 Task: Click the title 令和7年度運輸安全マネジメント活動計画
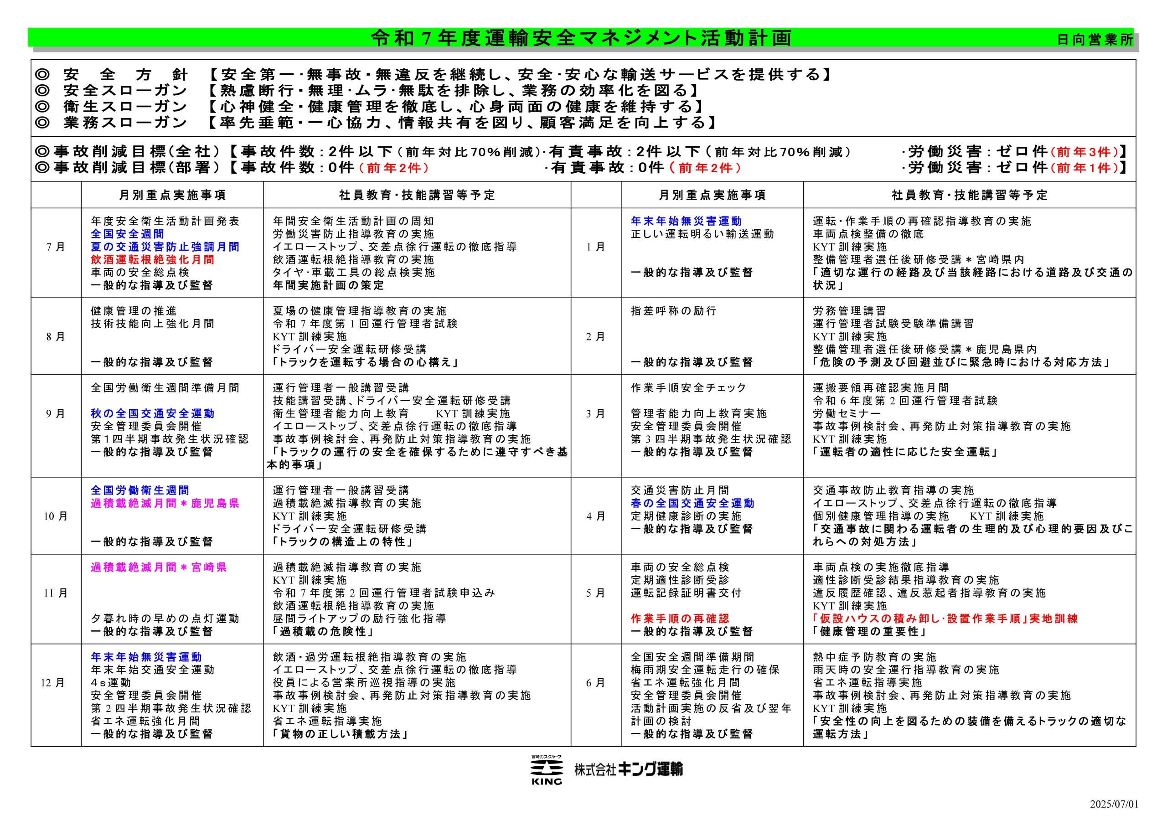click(582, 38)
